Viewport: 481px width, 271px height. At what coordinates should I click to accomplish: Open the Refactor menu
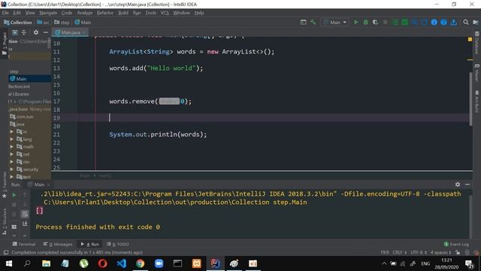(x=105, y=13)
